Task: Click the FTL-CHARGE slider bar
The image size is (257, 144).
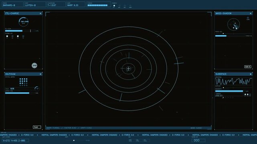Action: [20, 31]
